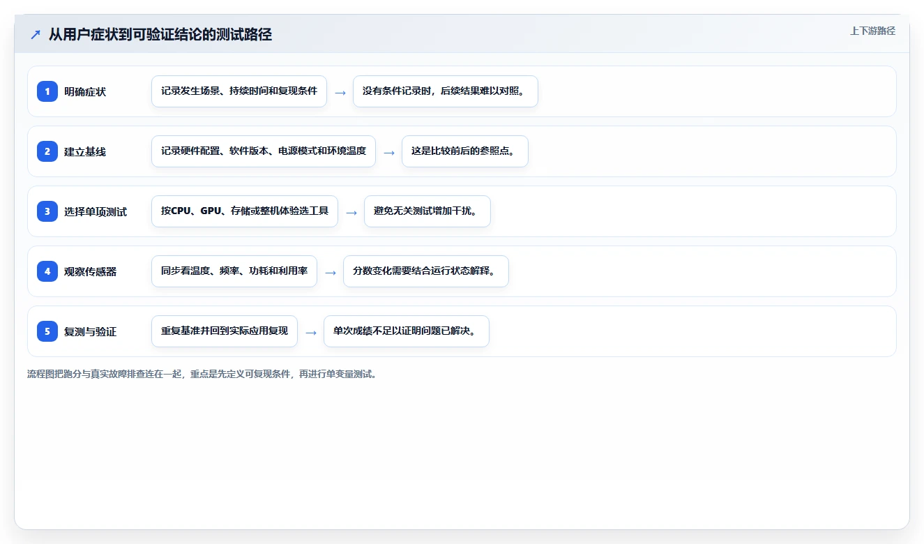Click the box 没有条件记录时，后续结果难以对照。
924x544 pixels.
pos(446,91)
